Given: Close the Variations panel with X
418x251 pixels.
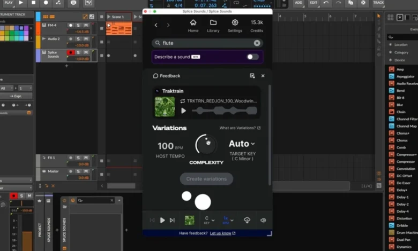Looking at the screenshot, I should tap(263, 76).
